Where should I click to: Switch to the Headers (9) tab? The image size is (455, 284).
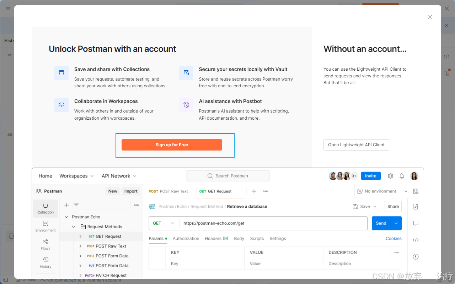pos(216,239)
